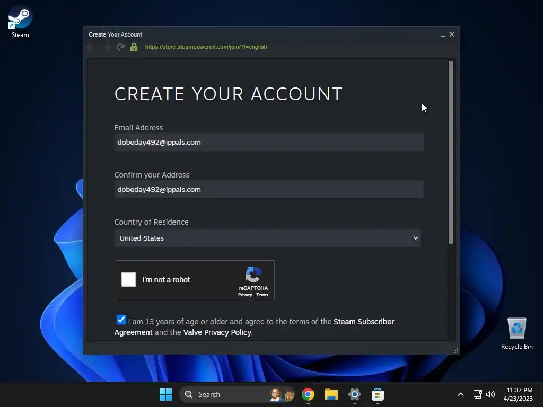Image resolution: width=543 pixels, height=407 pixels.
Task: Click the Create Your Account title text
Action: (115, 34)
